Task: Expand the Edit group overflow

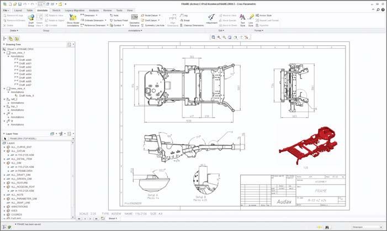Action: point(221,30)
